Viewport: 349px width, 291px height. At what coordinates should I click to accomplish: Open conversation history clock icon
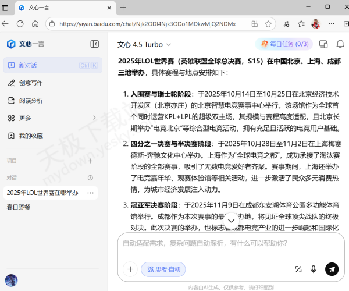coord(90,178)
